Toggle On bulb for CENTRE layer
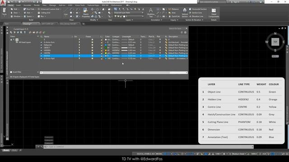The image size is (289, 162). [x=79, y=53]
